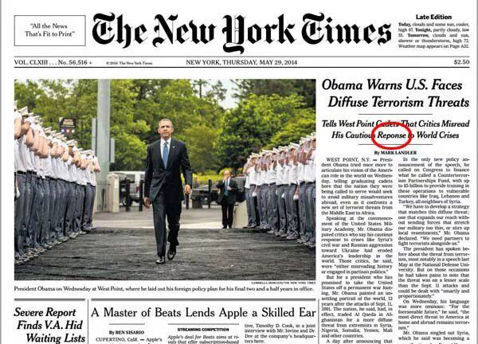Image resolution: width=478 pixels, height=344 pixels.
Task: Click the Tells West Point Cadets subheadline
Action: [x=395, y=129]
